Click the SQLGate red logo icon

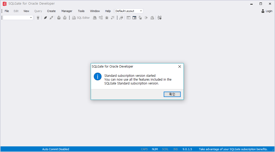pyautogui.click(x=5, y=4)
